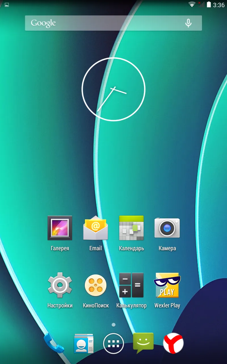Tap the Google search bar

point(113,23)
